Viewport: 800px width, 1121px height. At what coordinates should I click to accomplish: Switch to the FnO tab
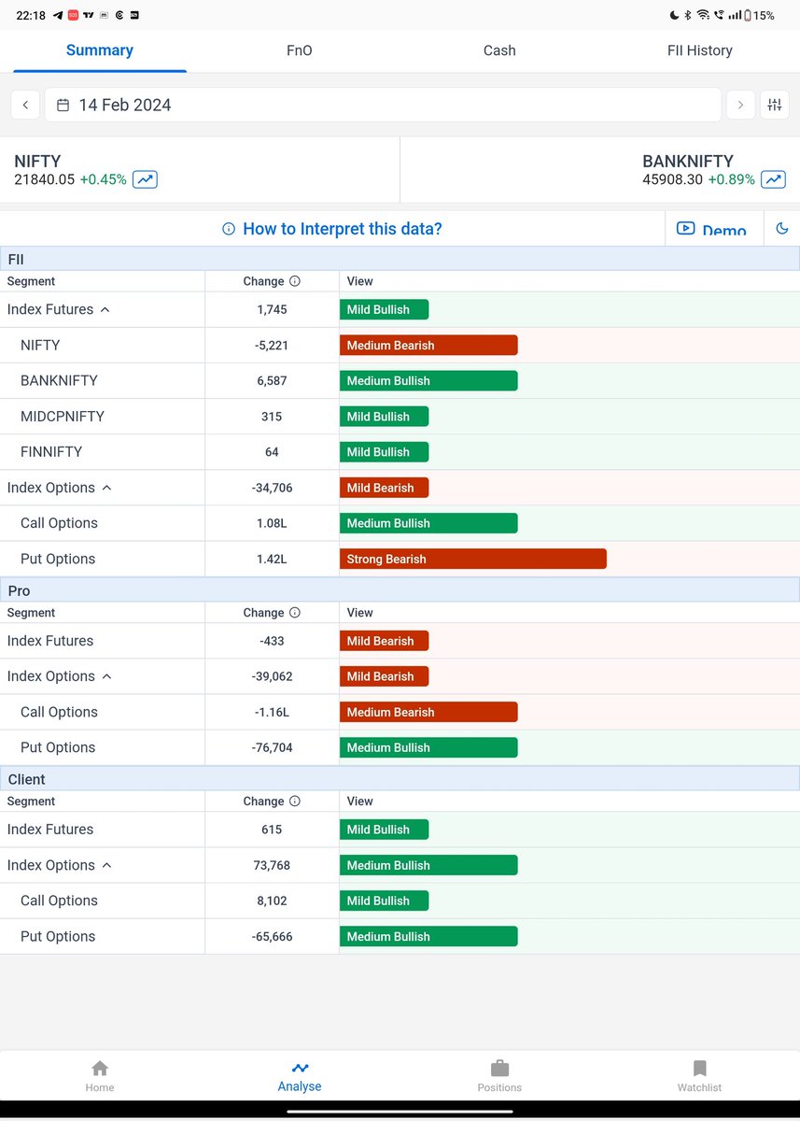[299, 50]
